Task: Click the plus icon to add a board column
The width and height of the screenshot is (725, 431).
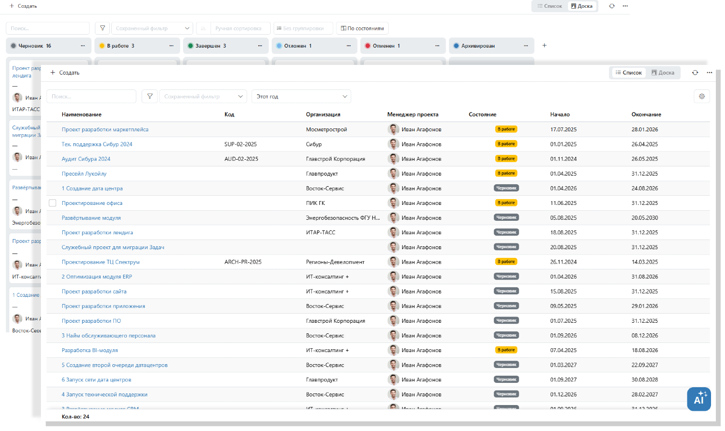Action: [544, 46]
